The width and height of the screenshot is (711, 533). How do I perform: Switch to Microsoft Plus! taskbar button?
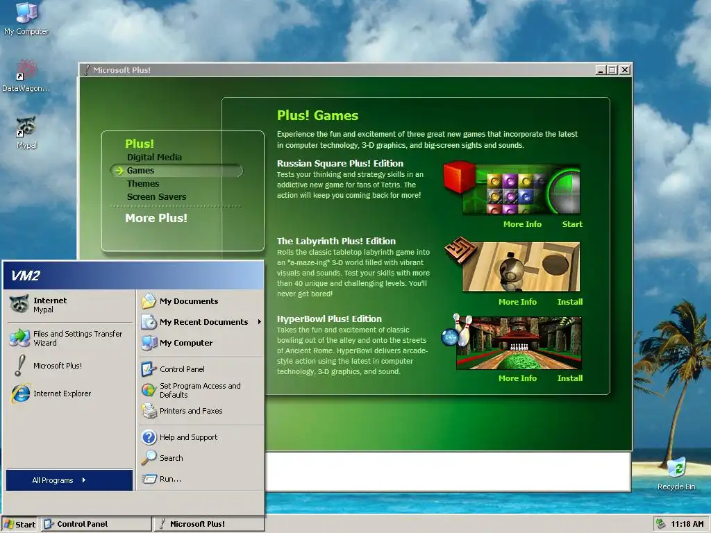point(208,524)
